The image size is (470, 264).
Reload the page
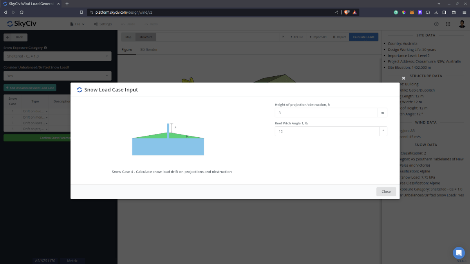[x=22, y=12]
